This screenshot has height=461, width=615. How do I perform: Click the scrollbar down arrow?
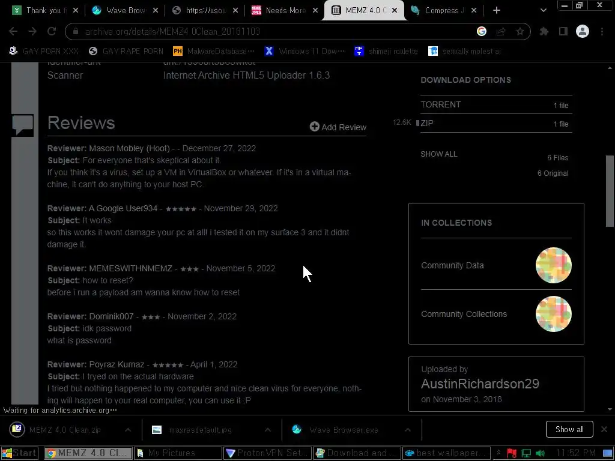pyautogui.click(x=610, y=409)
